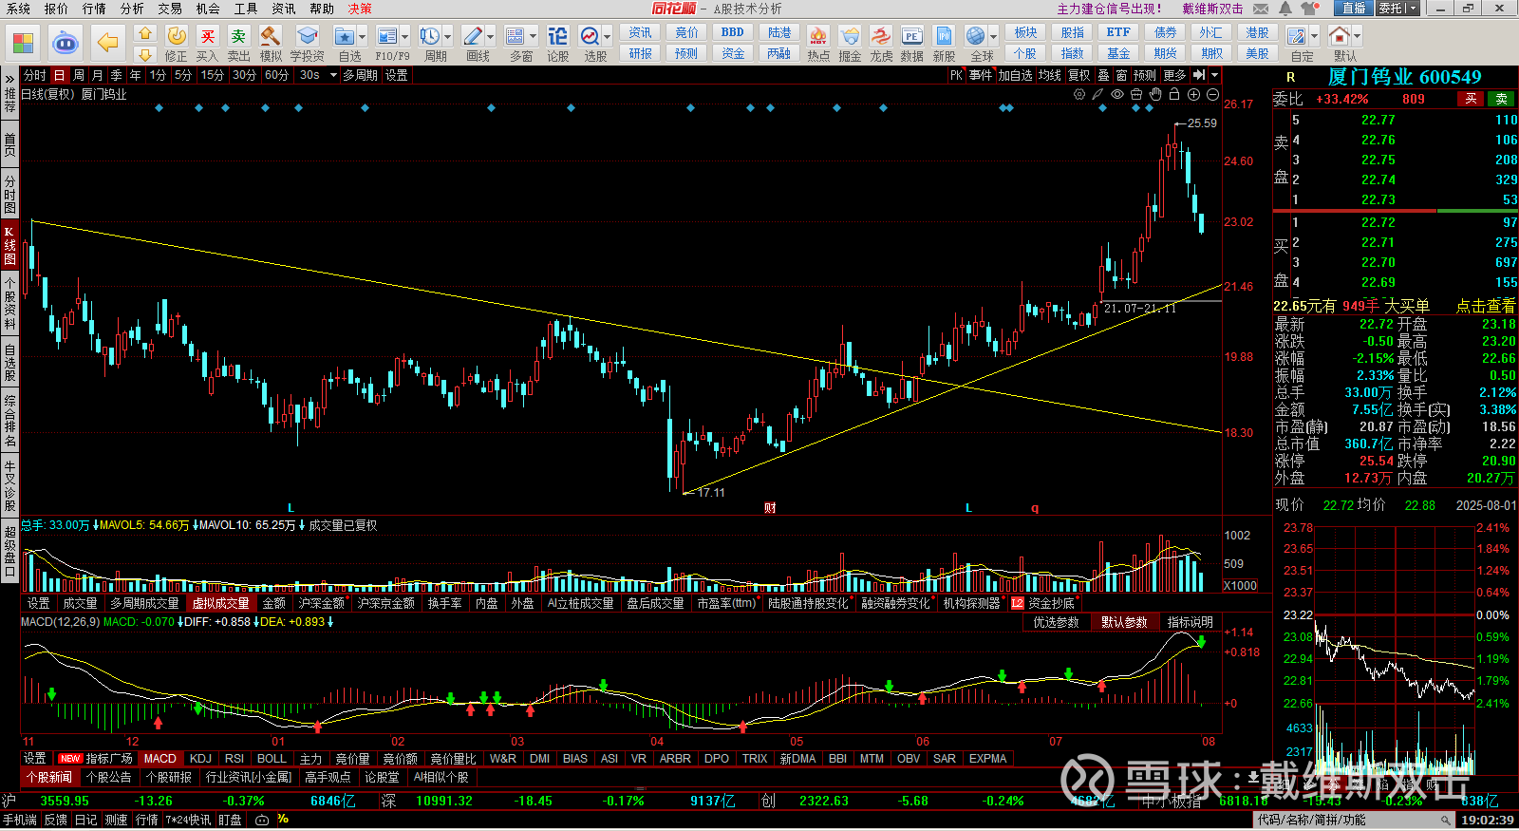1519x831 pixels.
Task: Expand the 默认 layout dropdown arrow
Action: 1358,37
